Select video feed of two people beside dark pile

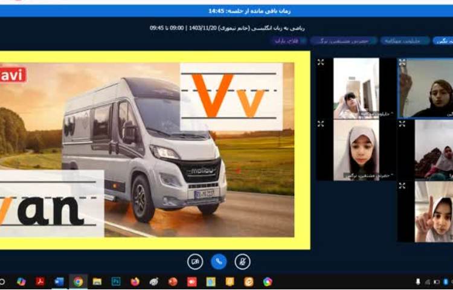coord(434,150)
